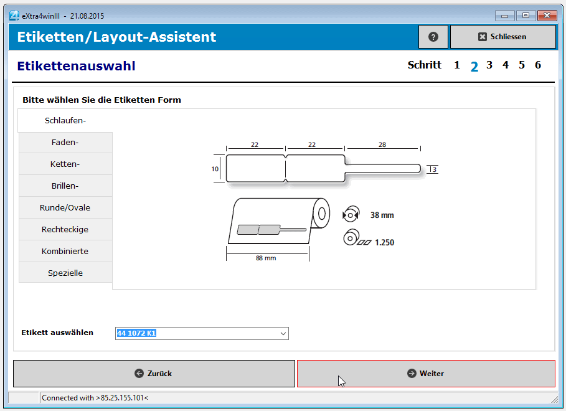Open the Ketten- label form tab
The height and width of the screenshot is (411, 566).
(65, 164)
